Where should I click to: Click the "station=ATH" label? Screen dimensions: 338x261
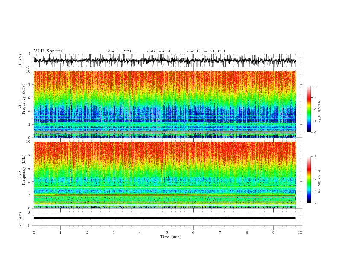158,51
